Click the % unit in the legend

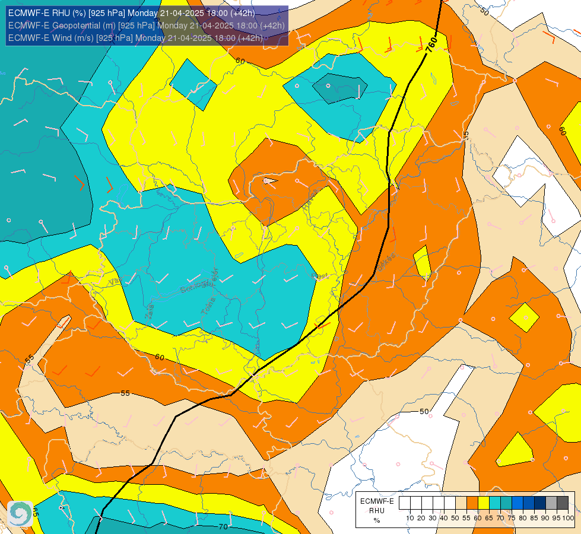tap(377, 520)
